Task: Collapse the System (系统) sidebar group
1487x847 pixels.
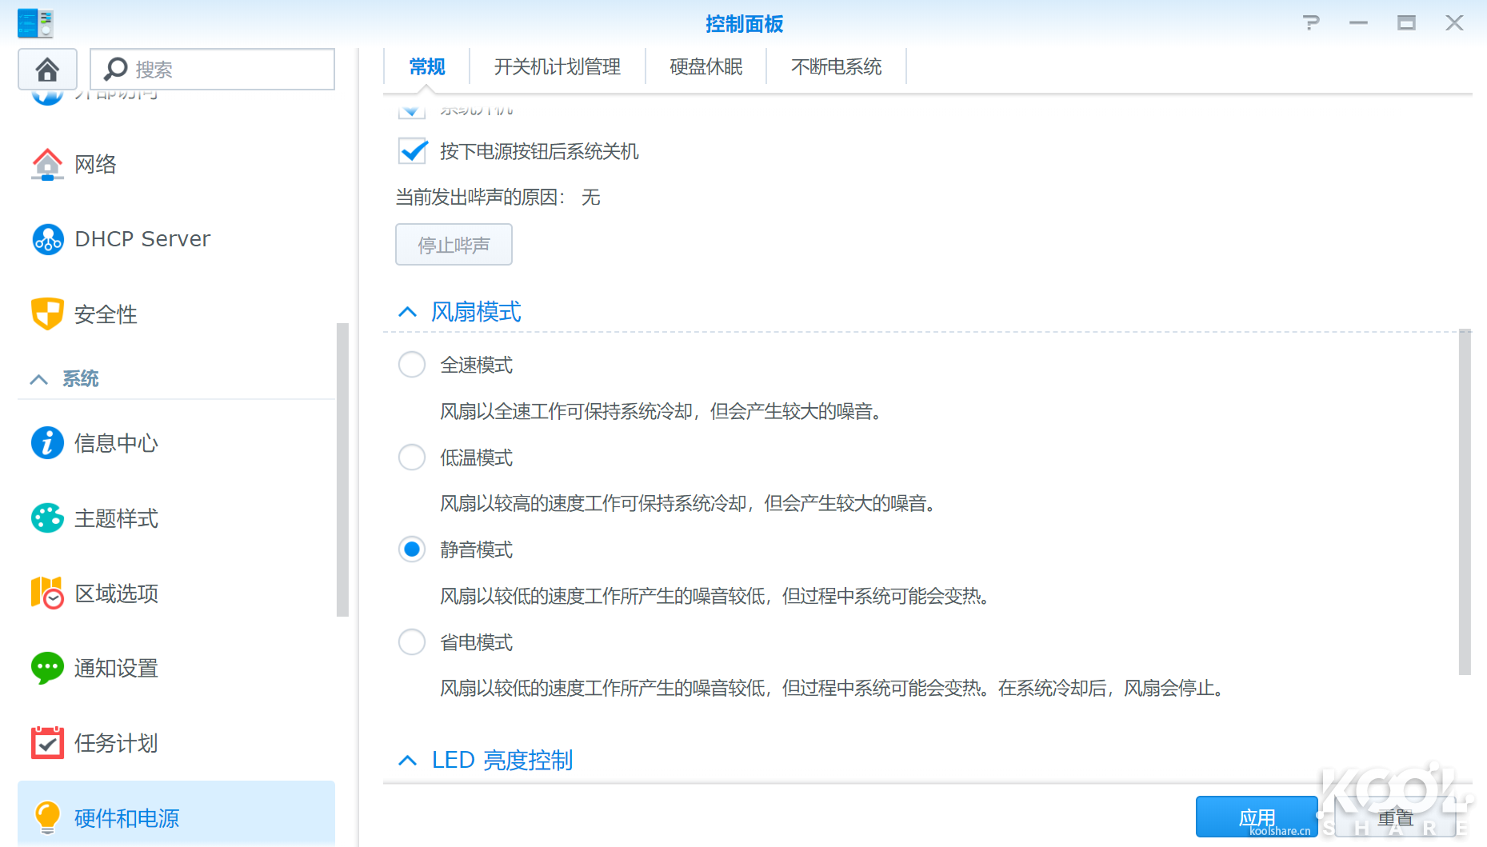Action: 39,379
